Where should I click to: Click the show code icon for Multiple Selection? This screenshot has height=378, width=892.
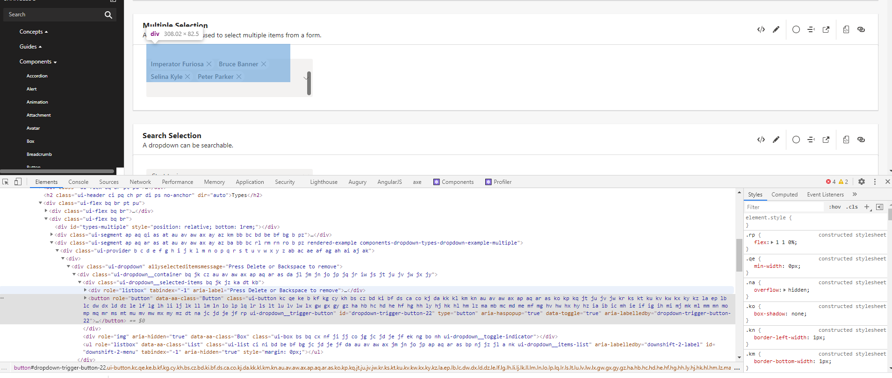pyautogui.click(x=761, y=29)
